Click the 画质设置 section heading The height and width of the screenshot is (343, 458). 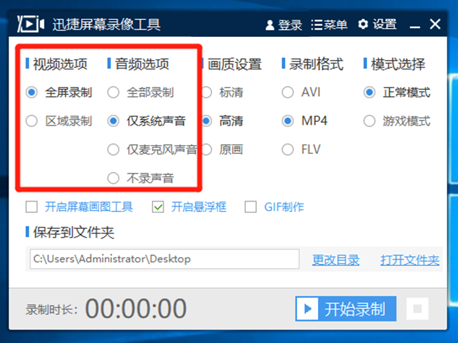pyautogui.click(x=235, y=64)
